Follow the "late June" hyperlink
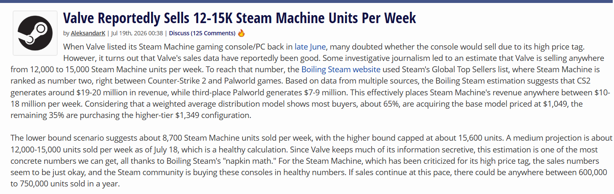 click(x=310, y=47)
